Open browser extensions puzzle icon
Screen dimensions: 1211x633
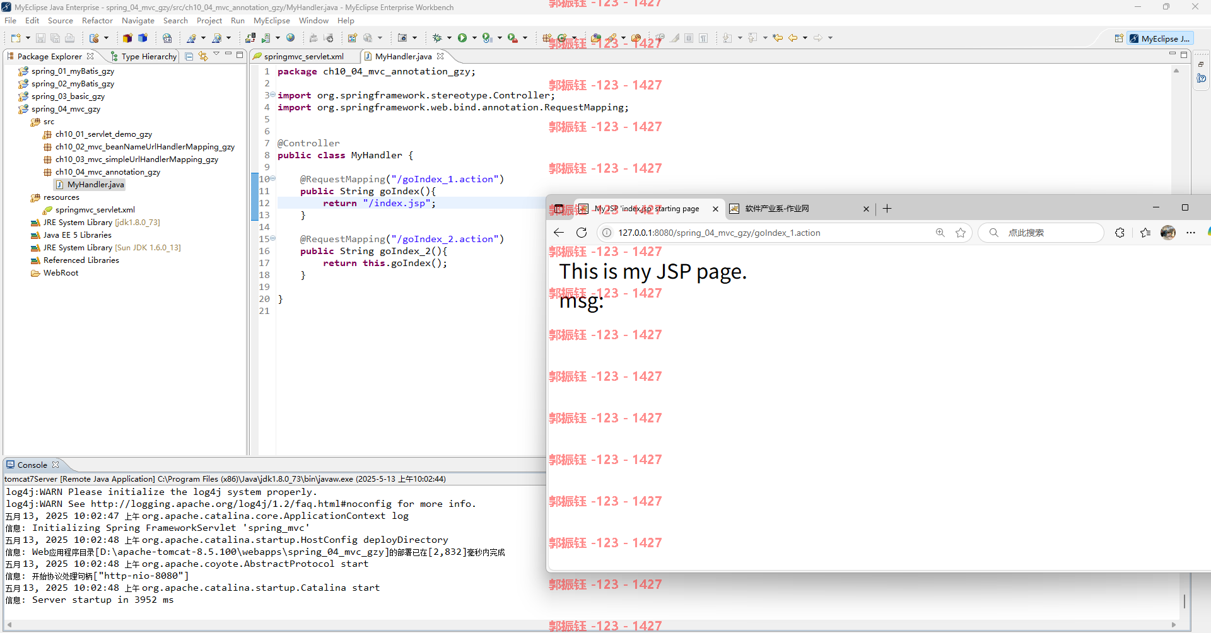click(1120, 233)
